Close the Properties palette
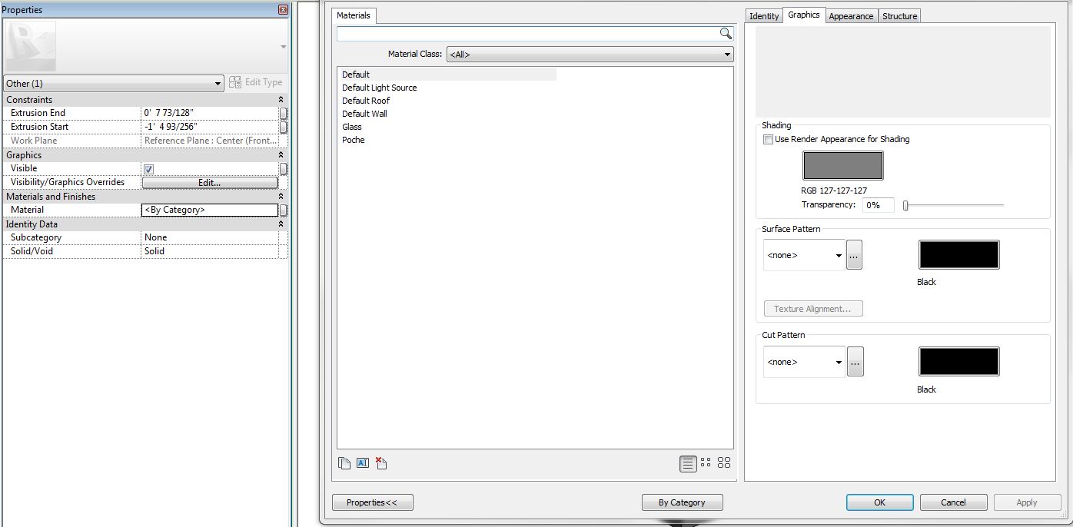Screen dimensions: 1073x527 283,10
